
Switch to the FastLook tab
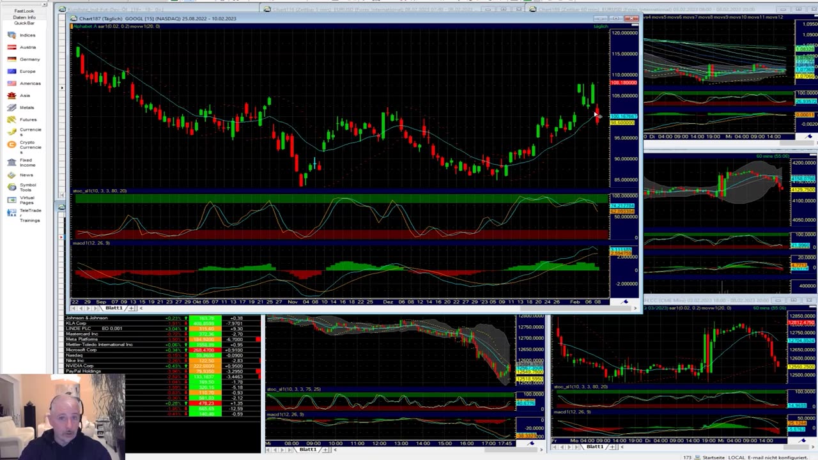click(x=24, y=11)
